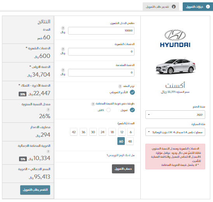Click the Accent car image

[x=176, y=66]
